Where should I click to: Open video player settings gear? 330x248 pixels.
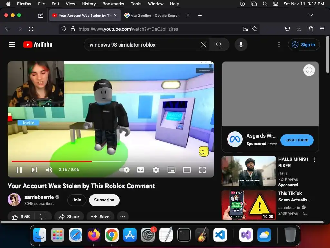156,170
